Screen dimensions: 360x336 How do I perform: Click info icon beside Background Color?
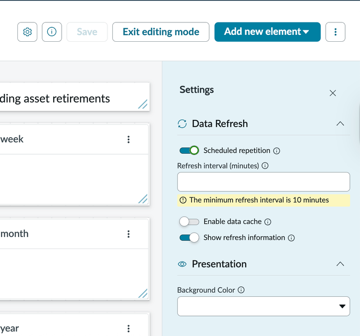[241, 290]
